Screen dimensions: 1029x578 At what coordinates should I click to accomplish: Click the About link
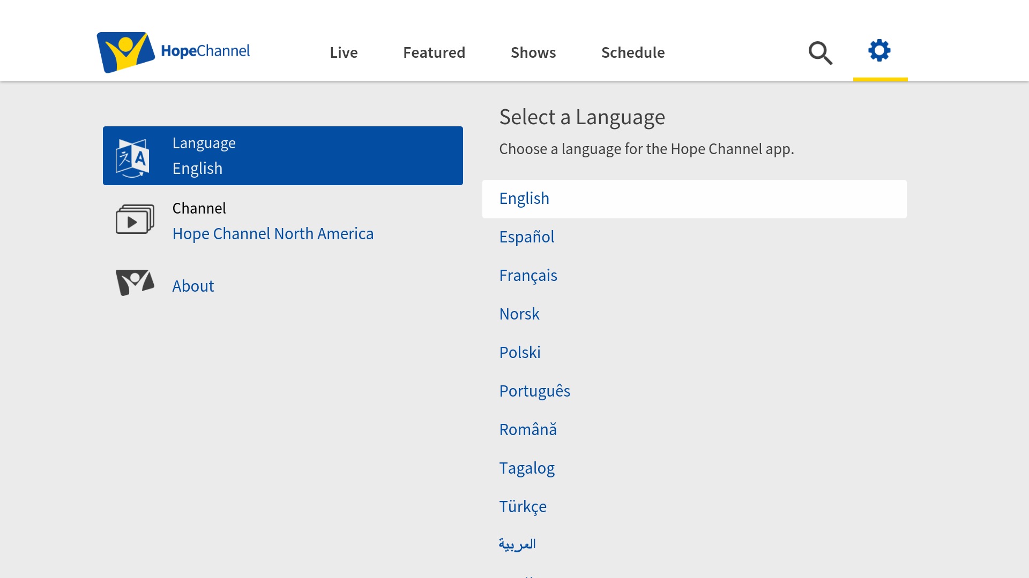point(193,286)
